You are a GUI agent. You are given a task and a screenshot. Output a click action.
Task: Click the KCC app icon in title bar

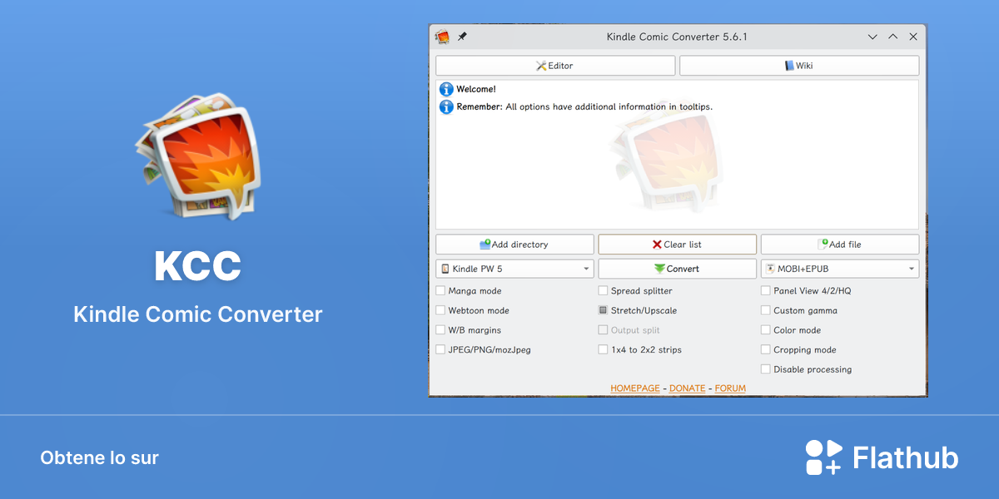click(x=443, y=37)
